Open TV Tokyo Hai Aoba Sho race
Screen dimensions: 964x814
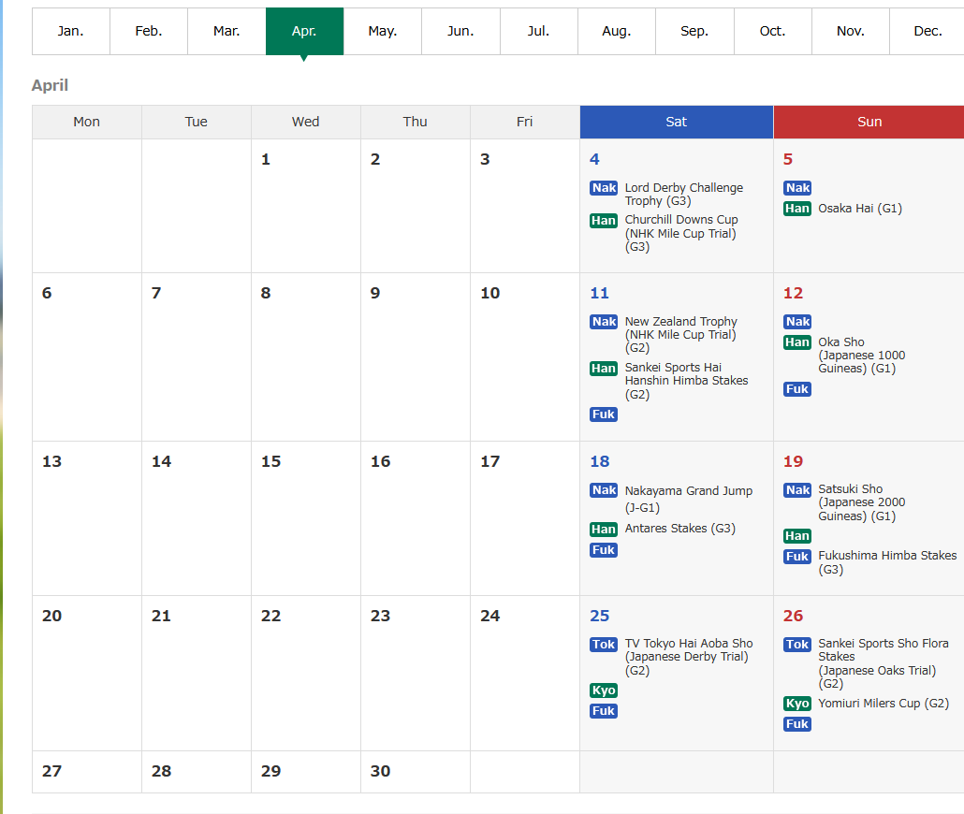(689, 657)
